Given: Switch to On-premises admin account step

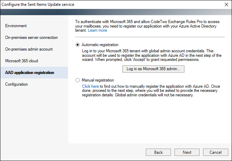Looking at the screenshot, I should [29, 49].
